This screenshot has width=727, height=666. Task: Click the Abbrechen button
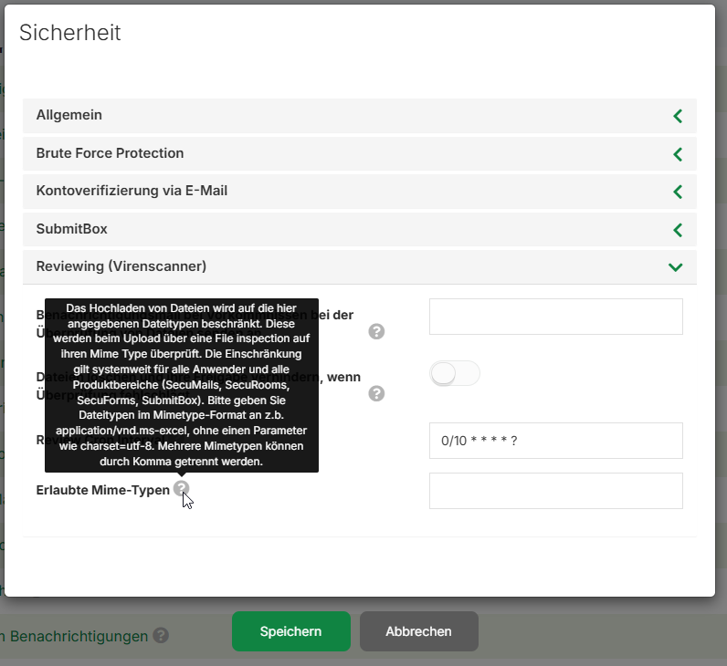coord(418,631)
